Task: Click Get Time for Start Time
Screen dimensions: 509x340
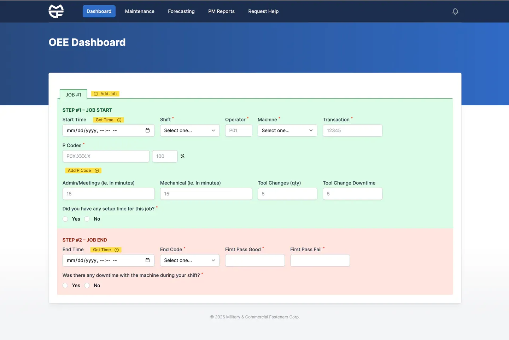Action: [109, 120]
